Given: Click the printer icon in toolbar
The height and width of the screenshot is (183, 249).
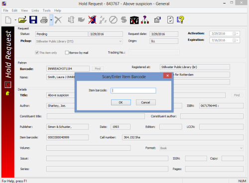Looking at the screenshot, I should click(x=44, y=20).
